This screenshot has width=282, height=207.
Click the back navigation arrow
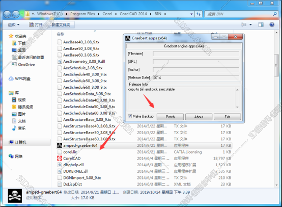point(7,14)
